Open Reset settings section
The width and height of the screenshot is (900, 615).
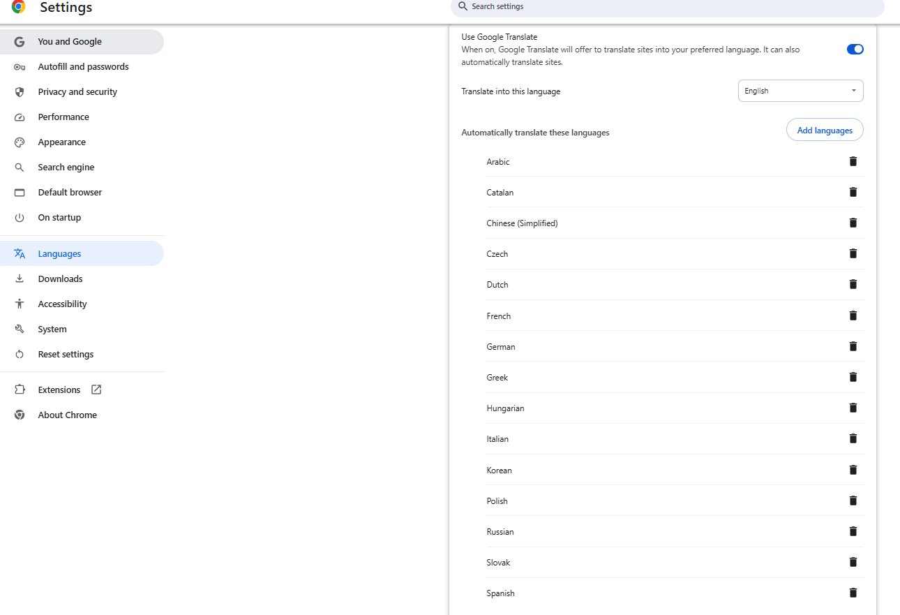pyautogui.click(x=66, y=354)
